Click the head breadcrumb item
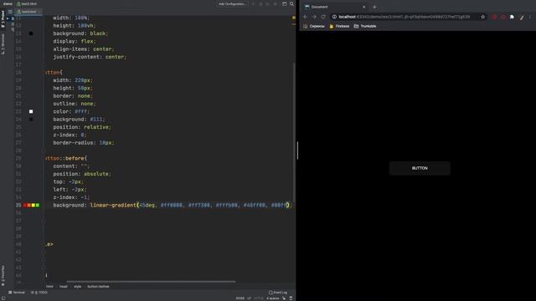This screenshot has height=301, width=536. point(64,287)
